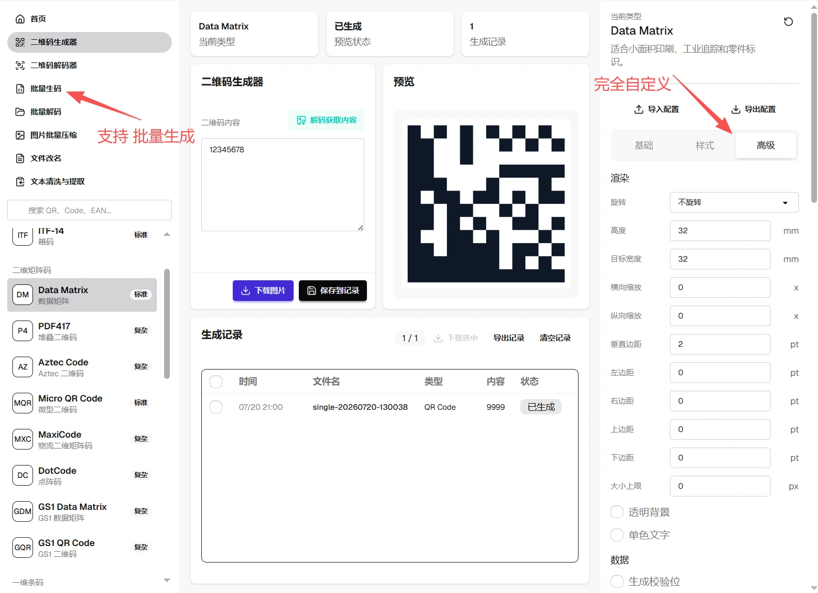Viewport: 818px width, 593px height.
Task: Click the 下载选中 button
Action: 456,338
